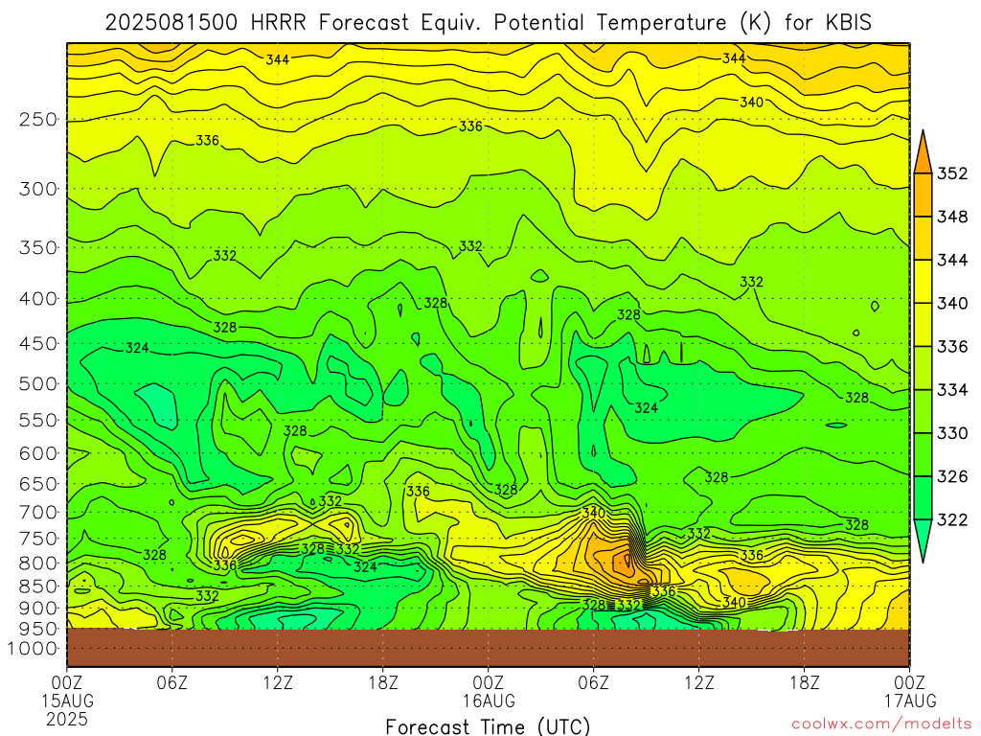Select the 1000 pressure axis label
The width and height of the screenshot is (981, 736).
pyautogui.click(x=33, y=649)
